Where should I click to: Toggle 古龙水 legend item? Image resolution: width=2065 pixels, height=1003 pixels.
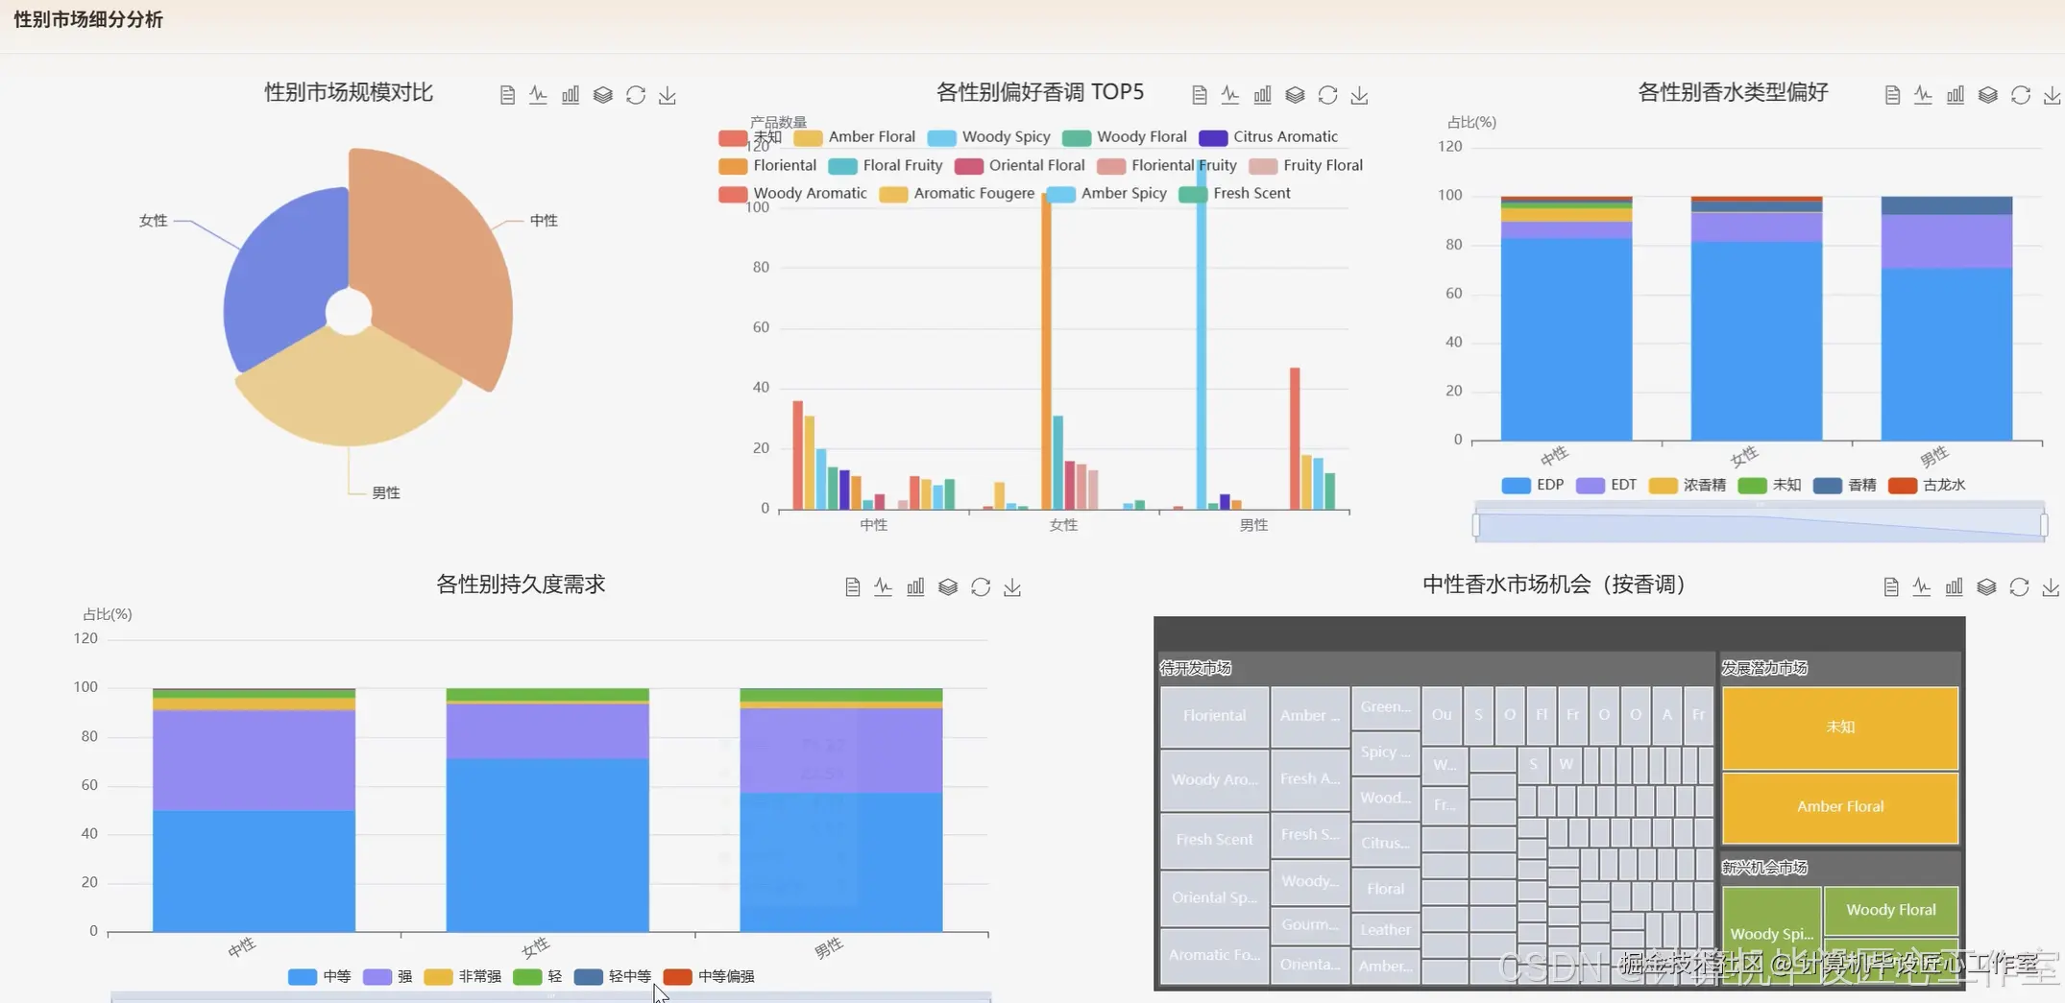1927,486
